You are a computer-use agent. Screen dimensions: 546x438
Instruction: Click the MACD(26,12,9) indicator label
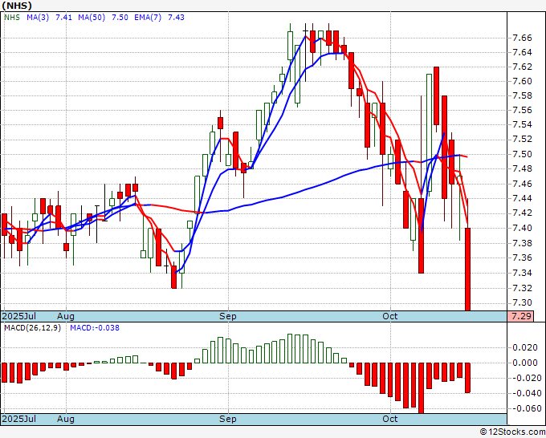point(32,328)
